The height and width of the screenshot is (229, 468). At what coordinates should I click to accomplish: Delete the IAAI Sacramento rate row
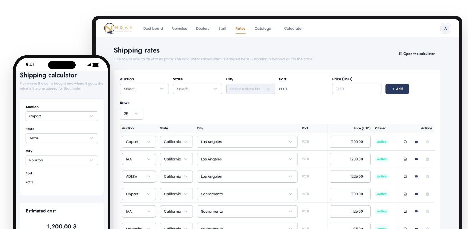427,212
